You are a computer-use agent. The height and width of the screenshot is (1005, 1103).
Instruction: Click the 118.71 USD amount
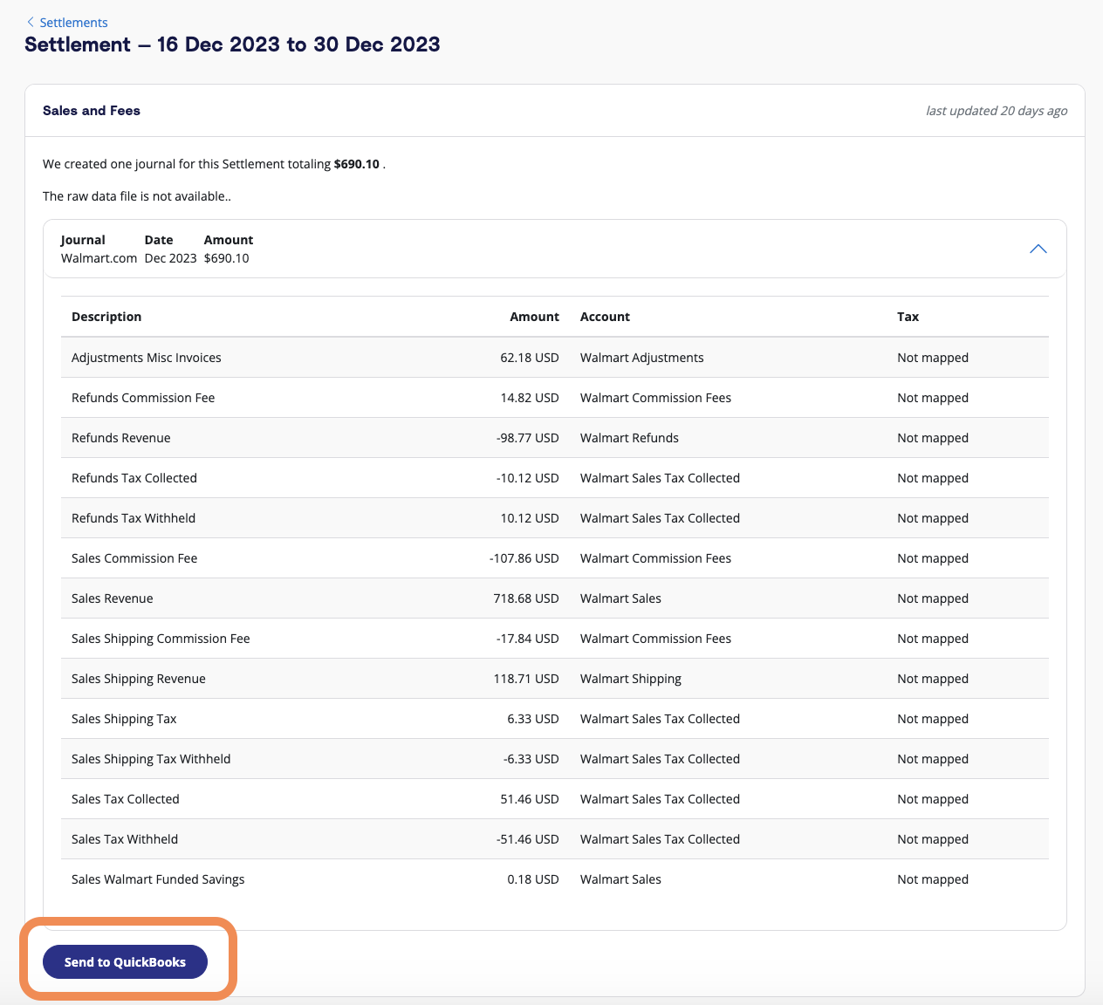[526, 679]
